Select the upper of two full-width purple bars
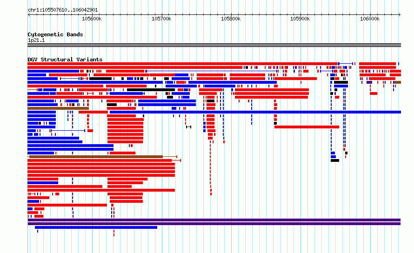Image resolution: width=414 pixels, height=253 pixels. (214, 220)
